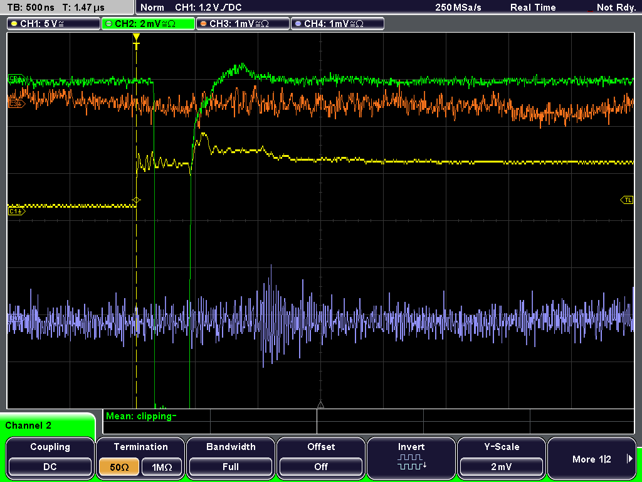Click the yellow CH1 color dot
The height and width of the screenshot is (482, 642).
point(14,24)
